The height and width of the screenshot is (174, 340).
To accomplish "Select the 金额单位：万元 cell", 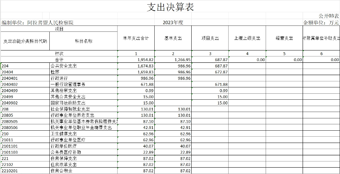I will (x=321, y=22).
